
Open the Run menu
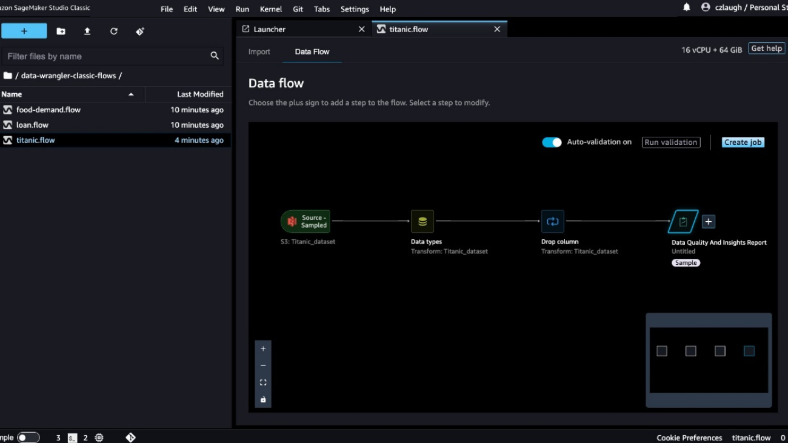(242, 9)
